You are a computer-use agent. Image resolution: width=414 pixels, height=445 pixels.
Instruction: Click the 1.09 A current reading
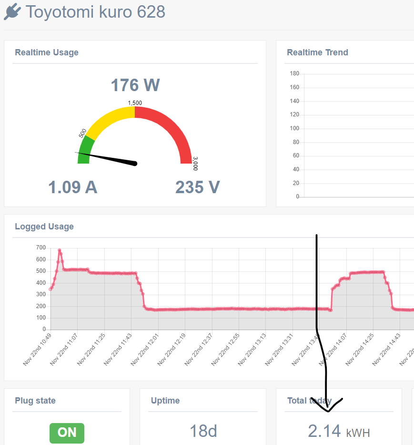[x=73, y=187]
